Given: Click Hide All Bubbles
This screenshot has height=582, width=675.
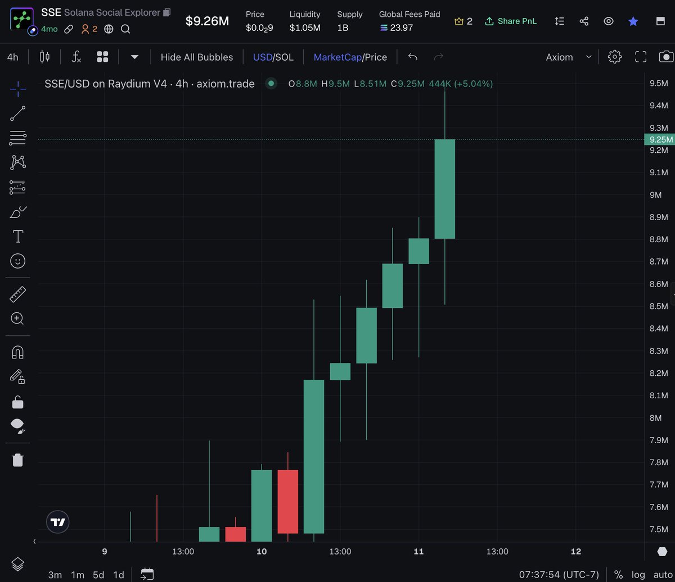Looking at the screenshot, I should (x=197, y=57).
